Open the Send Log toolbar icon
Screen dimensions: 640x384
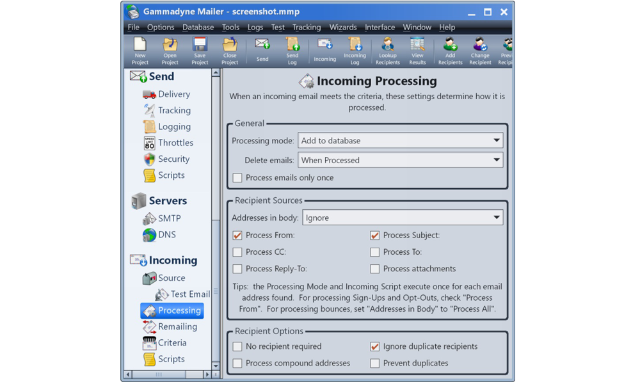(292, 51)
